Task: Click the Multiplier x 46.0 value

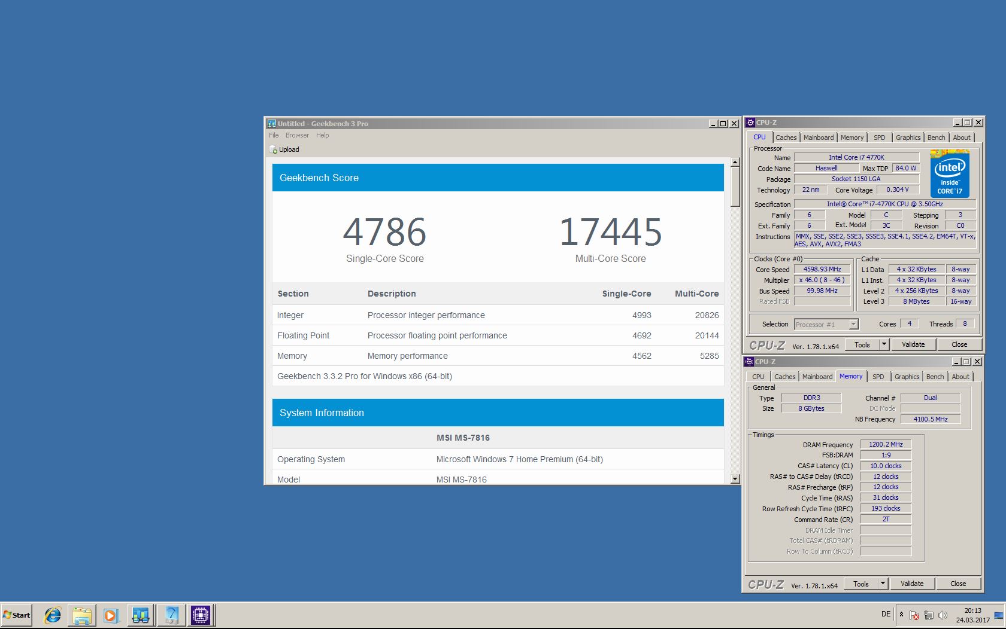Action: coord(822,280)
